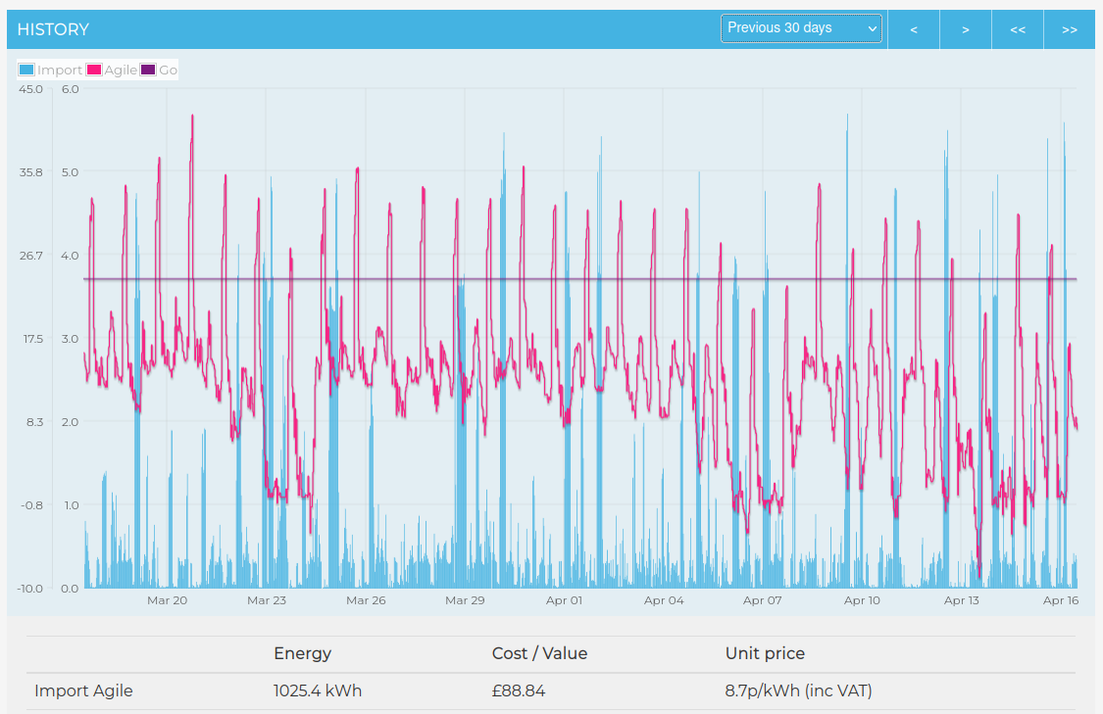Click the Apr 16 x-axis date label

click(x=1060, y=600)
